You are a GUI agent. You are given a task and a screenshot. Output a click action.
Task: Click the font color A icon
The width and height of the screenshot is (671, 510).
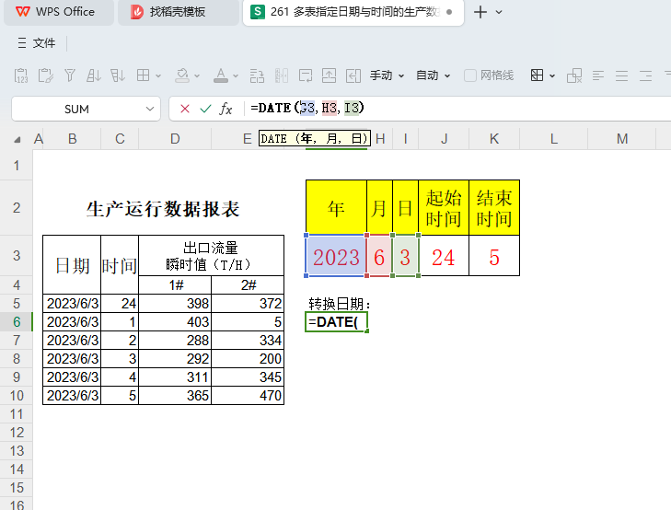pos(221,75)
